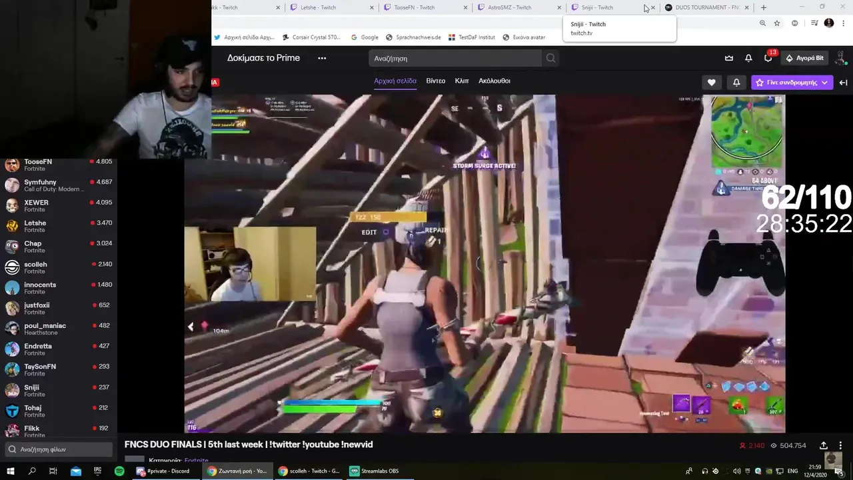Select innocents channel avatar in sidebar
The image size is (853, 480).
pyautogui.click(x=12, y=288)
